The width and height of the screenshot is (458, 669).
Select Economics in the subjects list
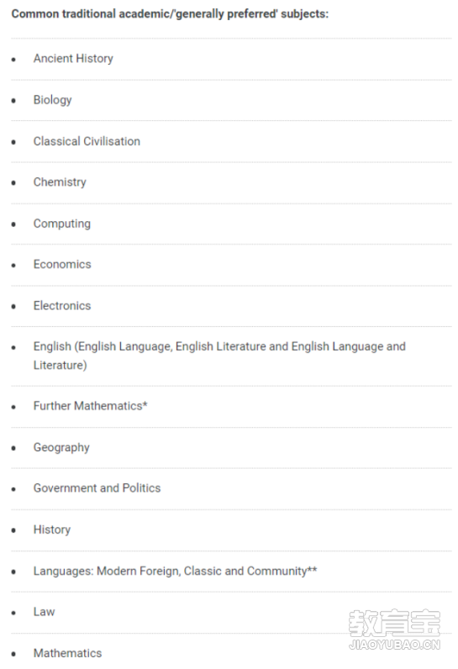click(62, 265)
